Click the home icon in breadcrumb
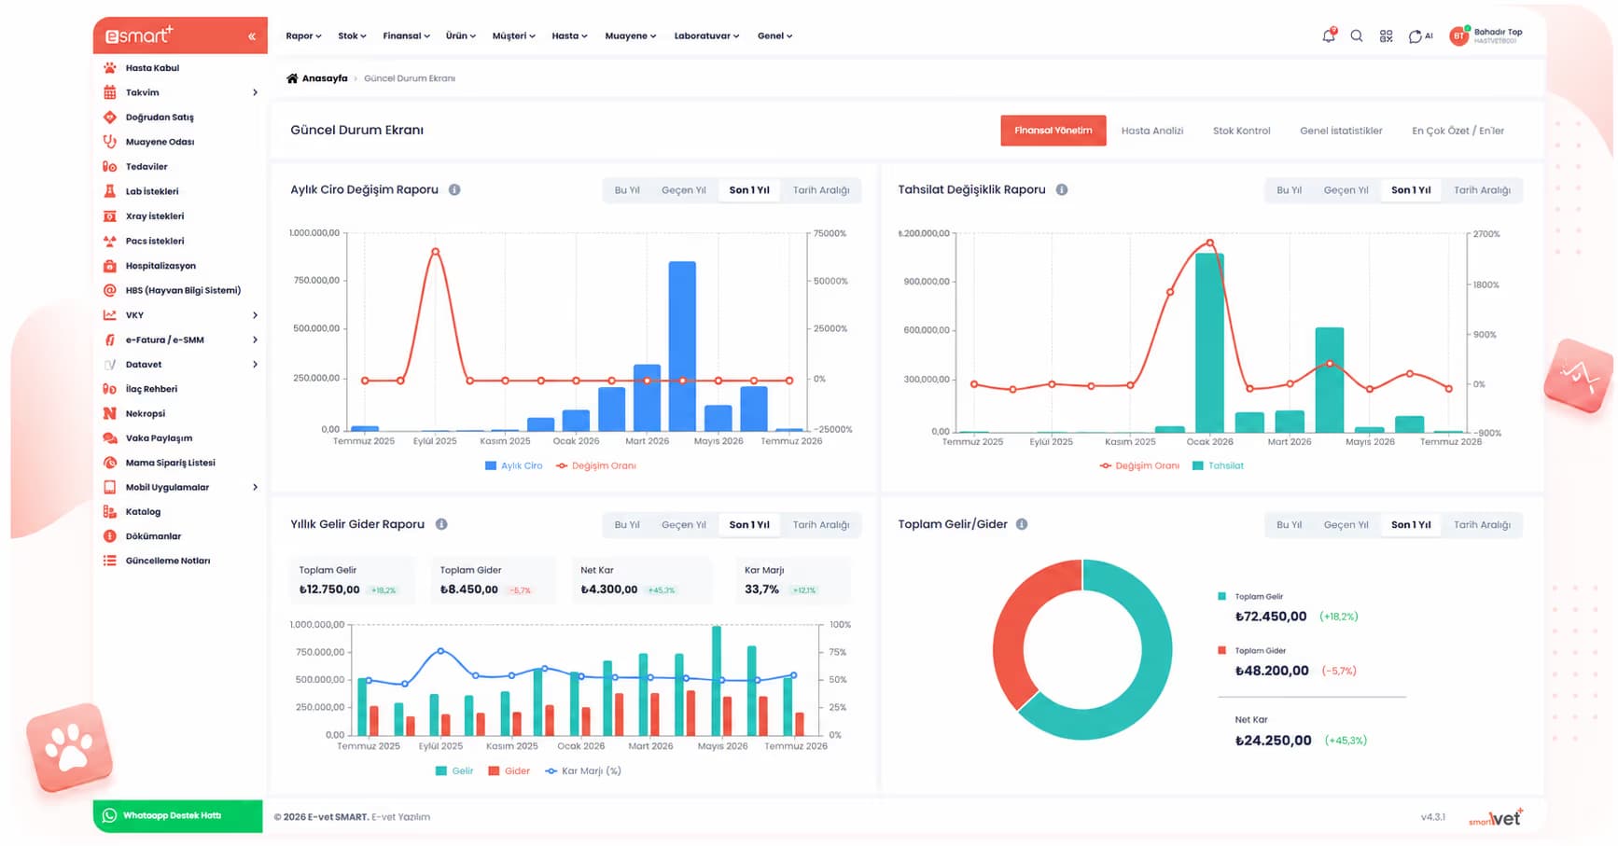Image resolution: width=1618 pixels, height=846 pixels. pos(292,78)
